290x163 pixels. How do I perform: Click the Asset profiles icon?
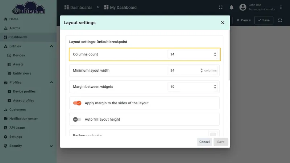coord(9,101)
